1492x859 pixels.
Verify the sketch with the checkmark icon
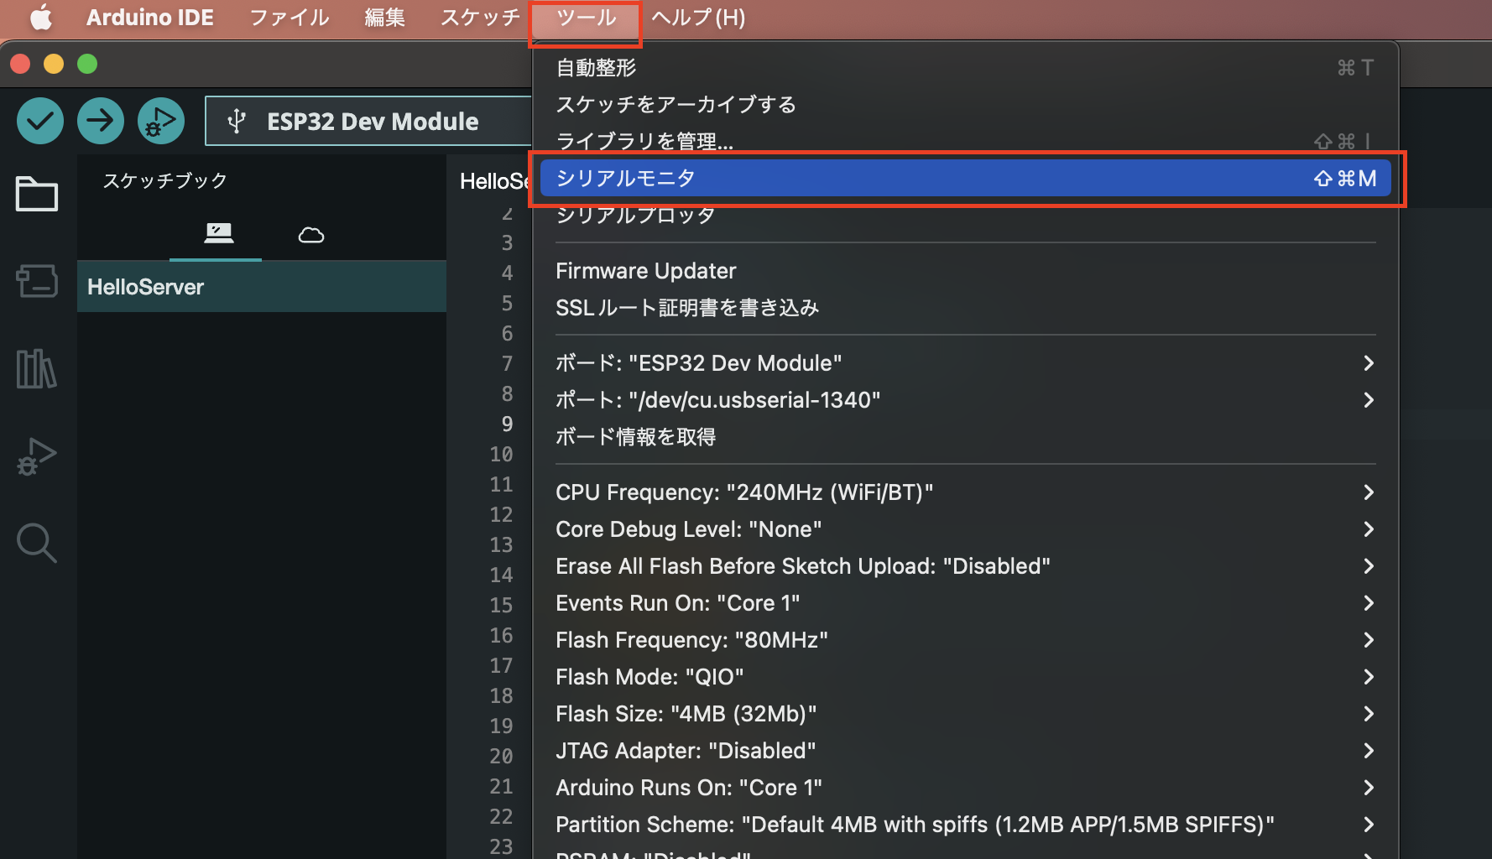(39, 121)
